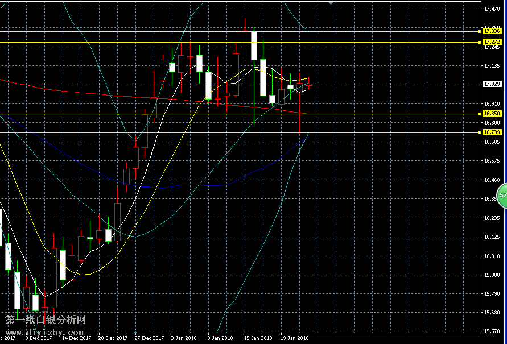The width and height of the screenshot is (507, 344).
Task: Click the 17.336 yellow price label
Action: [491, 31]
